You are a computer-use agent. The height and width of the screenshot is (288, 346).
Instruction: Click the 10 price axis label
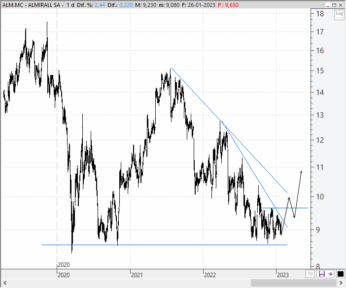[320, 197]
